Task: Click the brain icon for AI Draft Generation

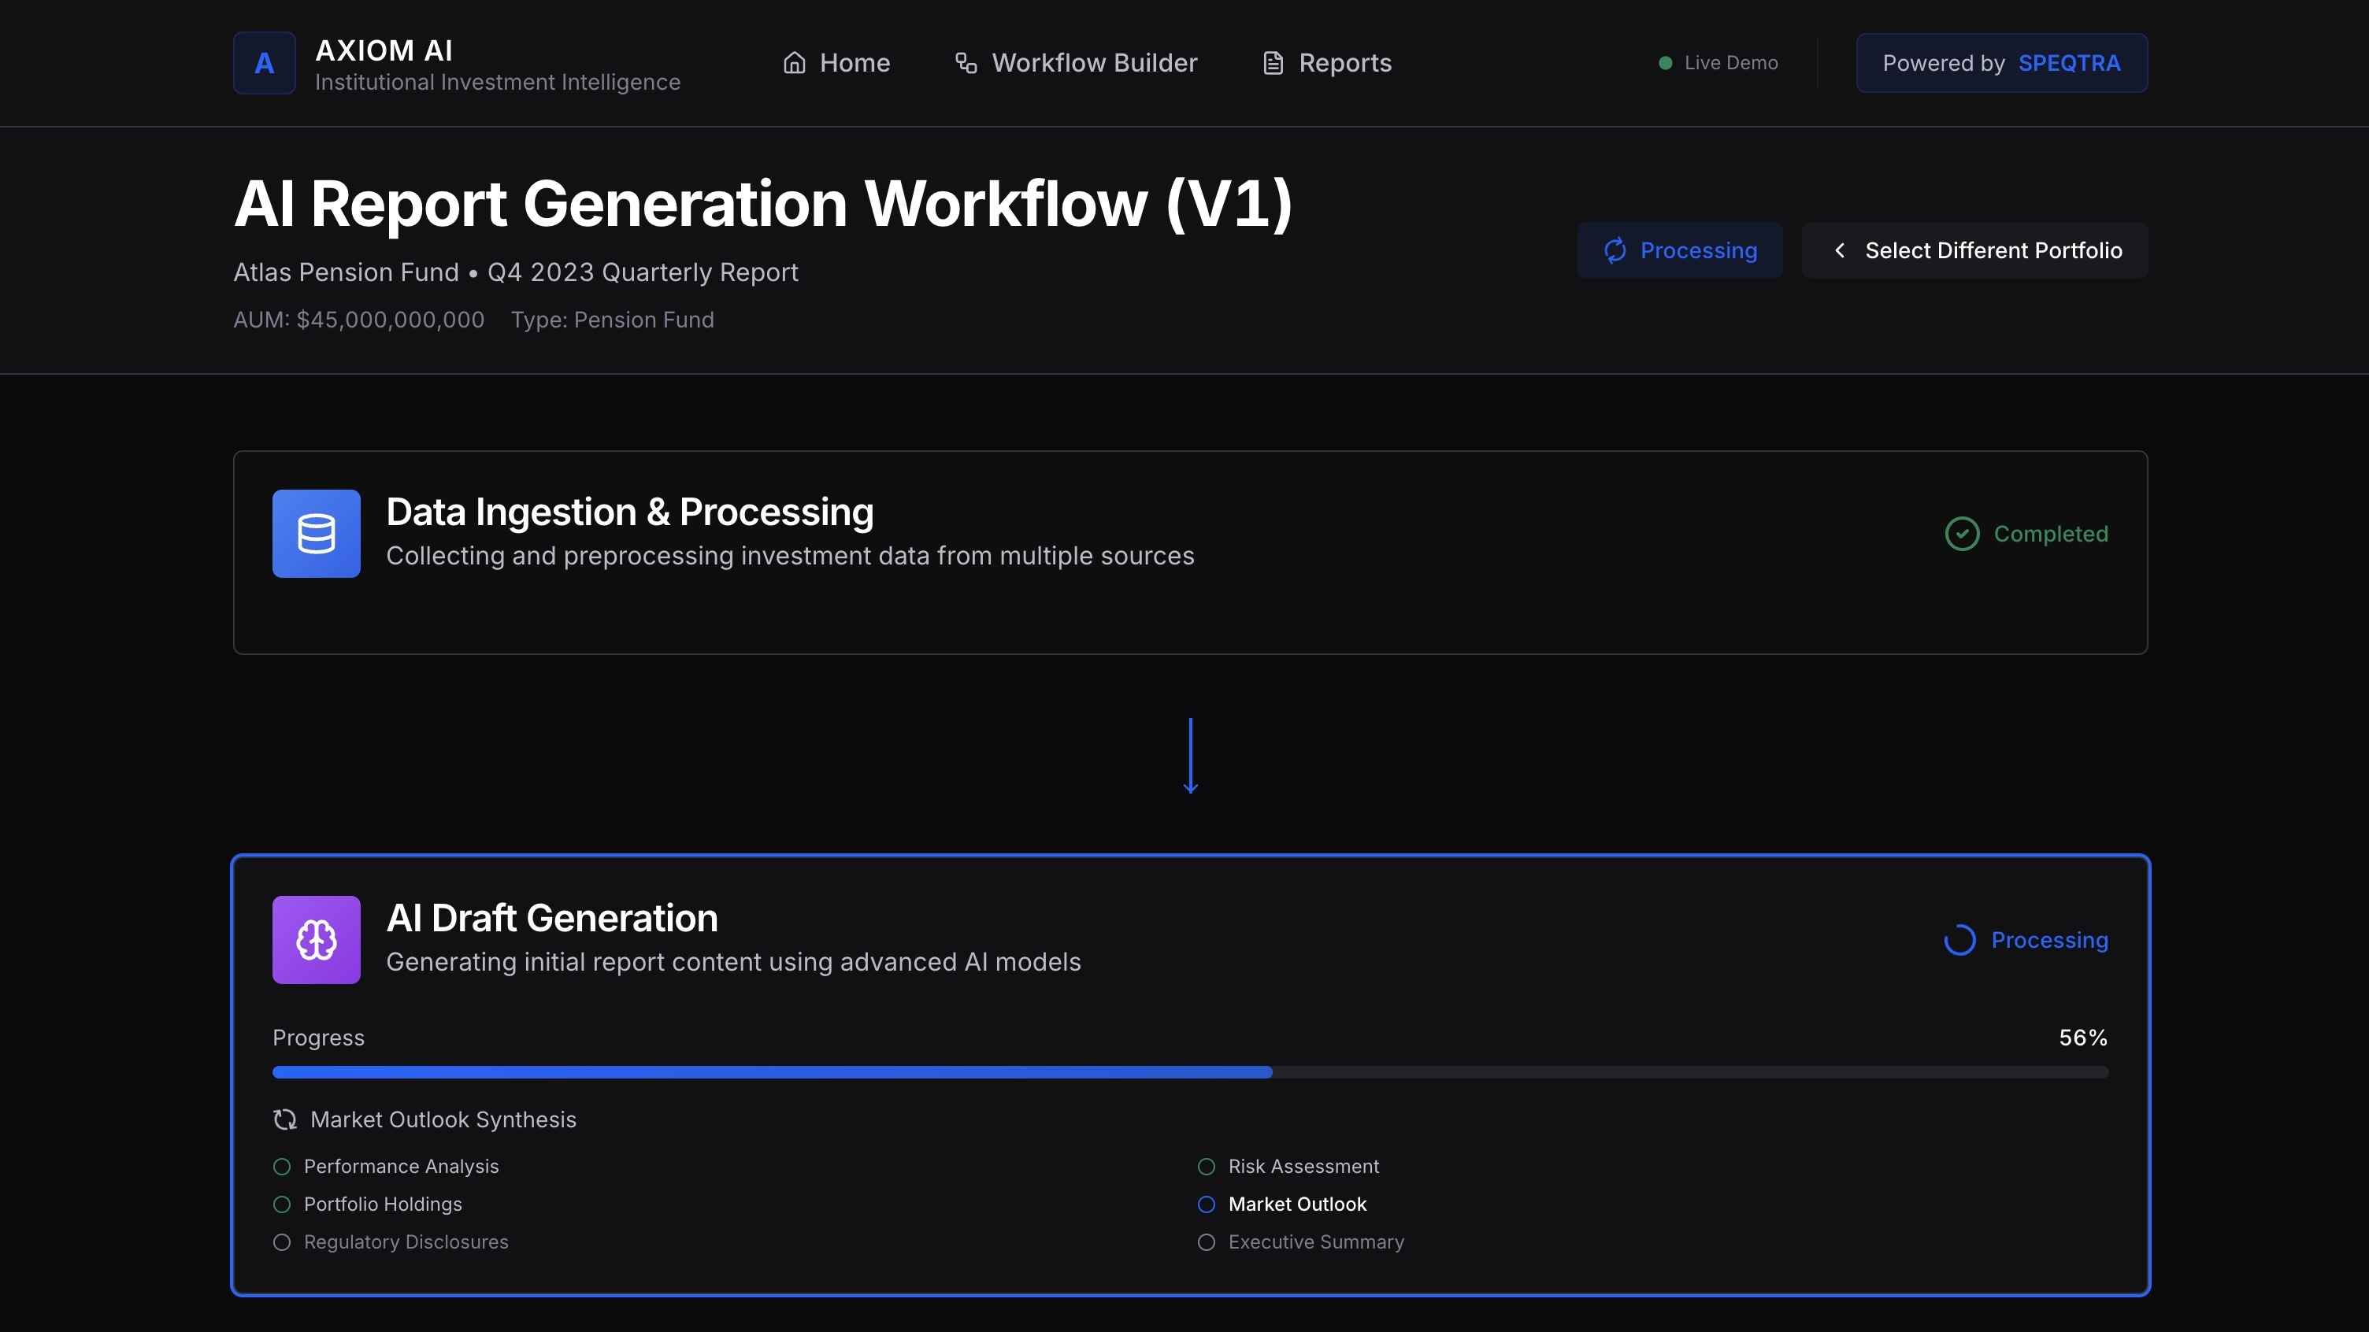Action: click(x=316, y=939)
